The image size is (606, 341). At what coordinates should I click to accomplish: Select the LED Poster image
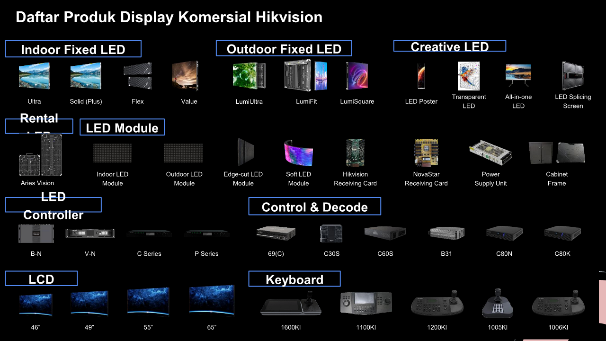point(421,76)
